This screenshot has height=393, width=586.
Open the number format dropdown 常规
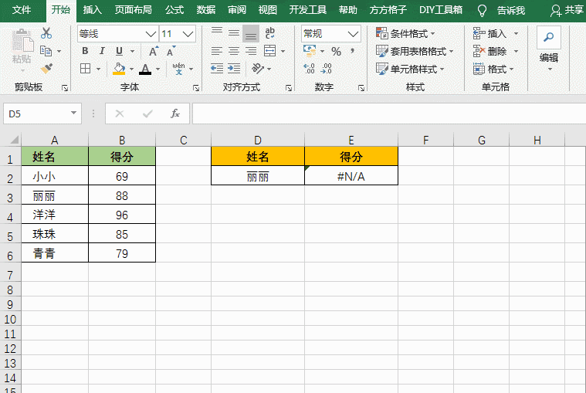tap(353, 34)
